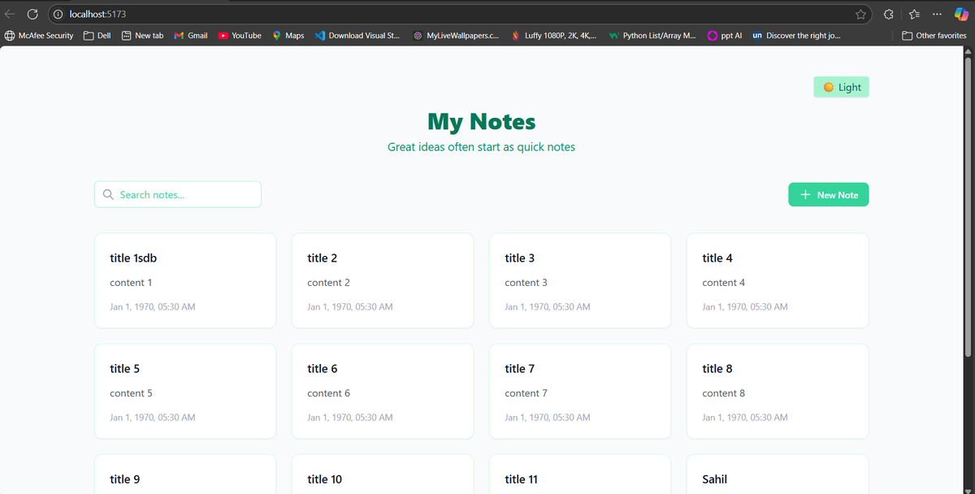This screenshot has height=494, width=975.
Task: Click the localhost:5173 address bar
Action: coord(459,14)
